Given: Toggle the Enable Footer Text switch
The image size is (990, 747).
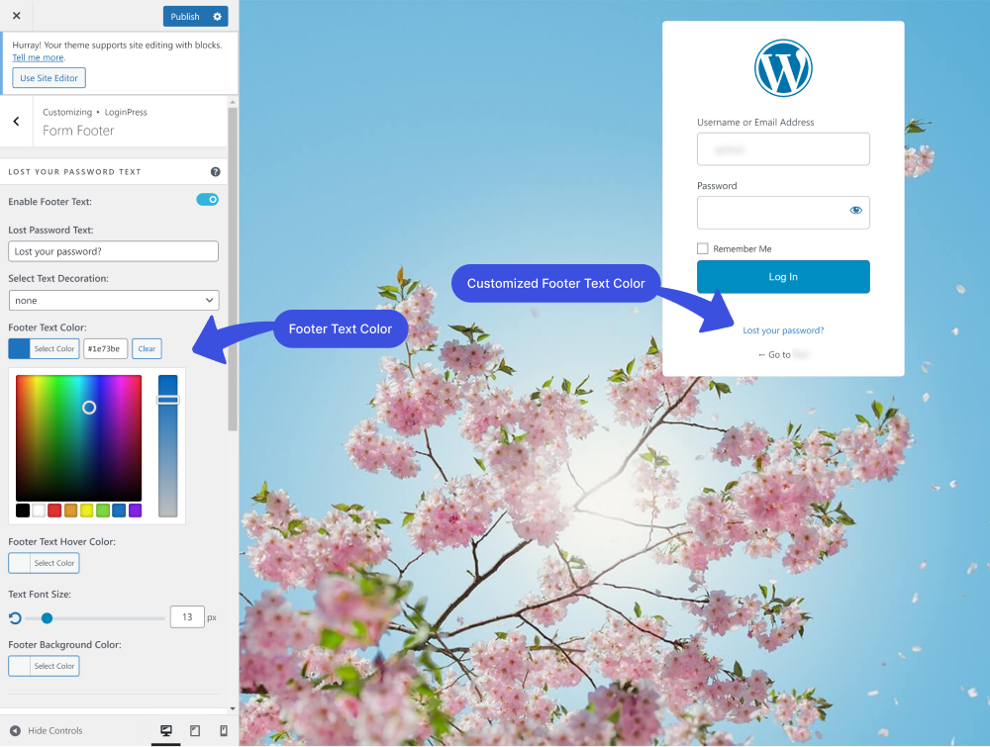Looking at the screenshot, I should pos(208,200).
